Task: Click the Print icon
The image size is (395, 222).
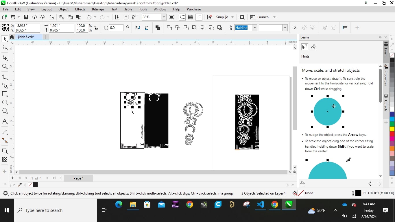Action: pyautogui.click(x=51, y=17)
